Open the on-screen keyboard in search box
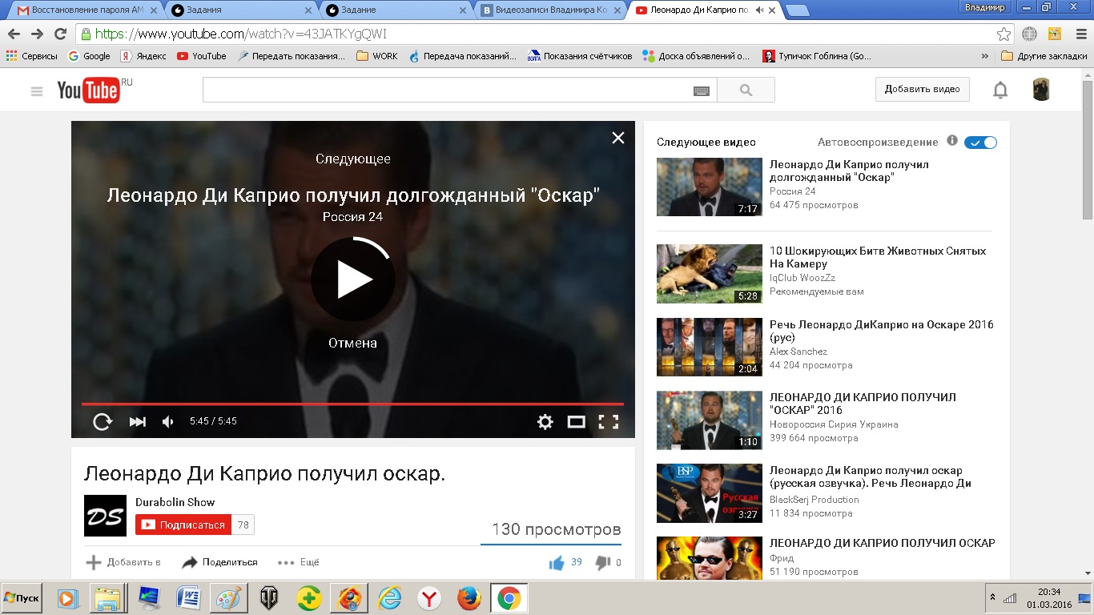Image resolution: width=1094 pixels, height=615 pixels. point(702,90)
